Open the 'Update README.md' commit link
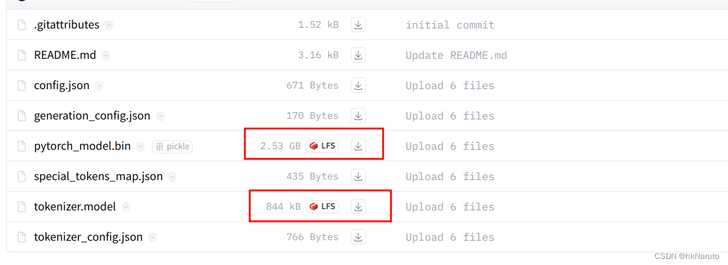The height and width of the screenshot is (265, 728). (x=456, y=55)
